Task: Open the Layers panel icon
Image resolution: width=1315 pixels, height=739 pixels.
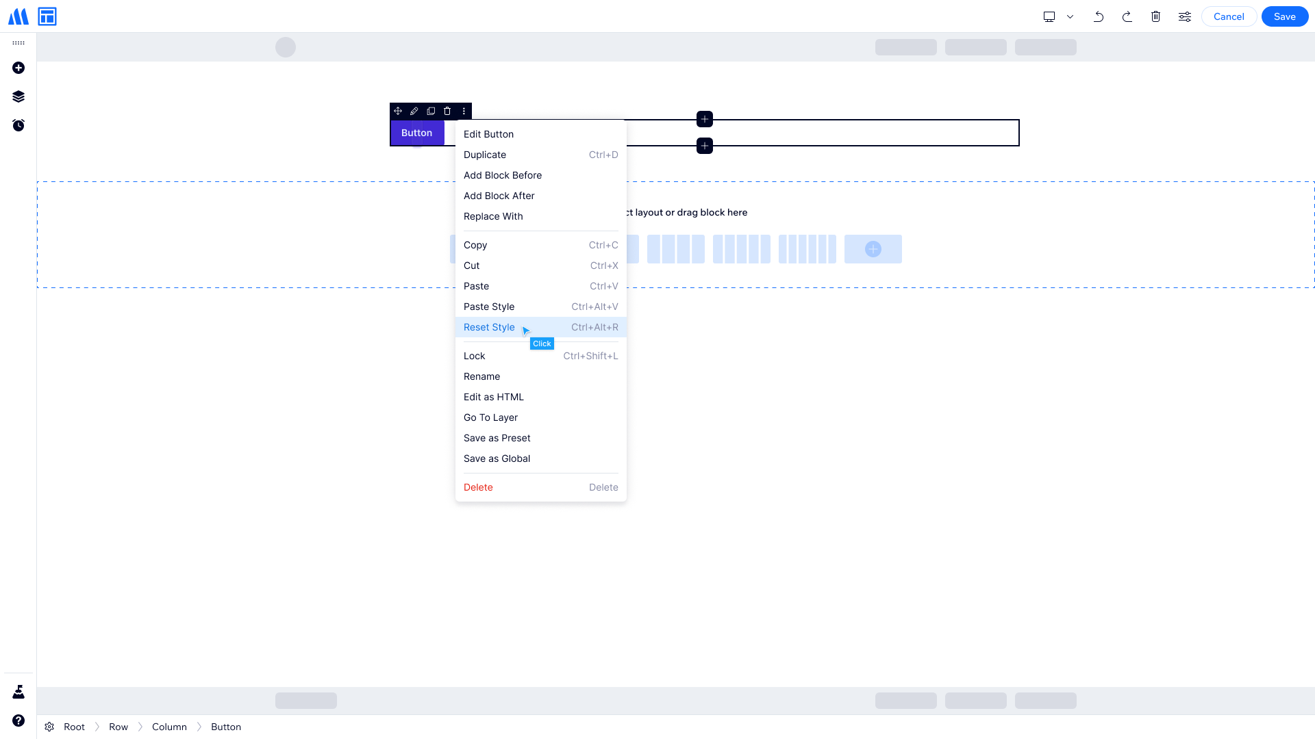Action: point(18,96)
